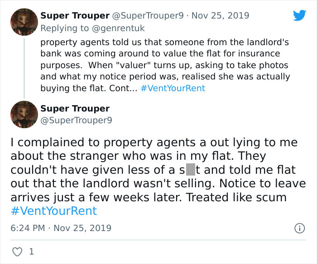Click the vertical thread line connecting tweets
The width and height of the screenshot is (317, 264).
coord(24,68)
